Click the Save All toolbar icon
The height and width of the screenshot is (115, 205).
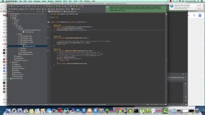12,6
